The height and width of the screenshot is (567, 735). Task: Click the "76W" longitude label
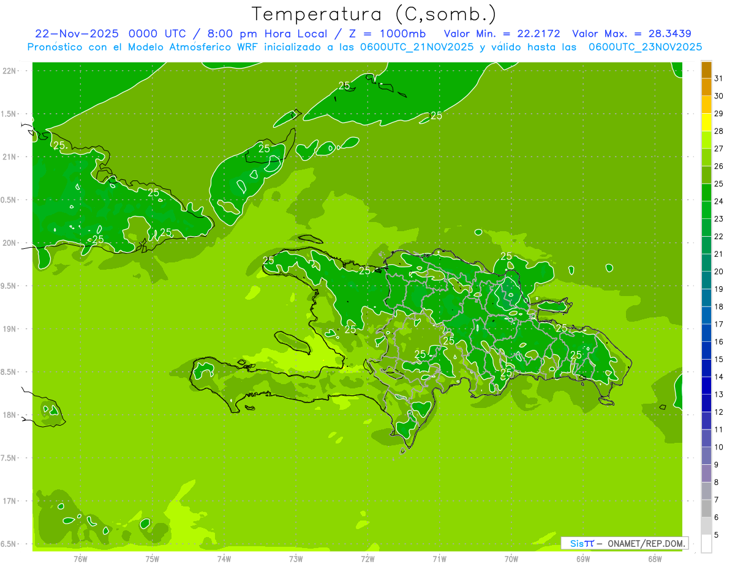80,559
